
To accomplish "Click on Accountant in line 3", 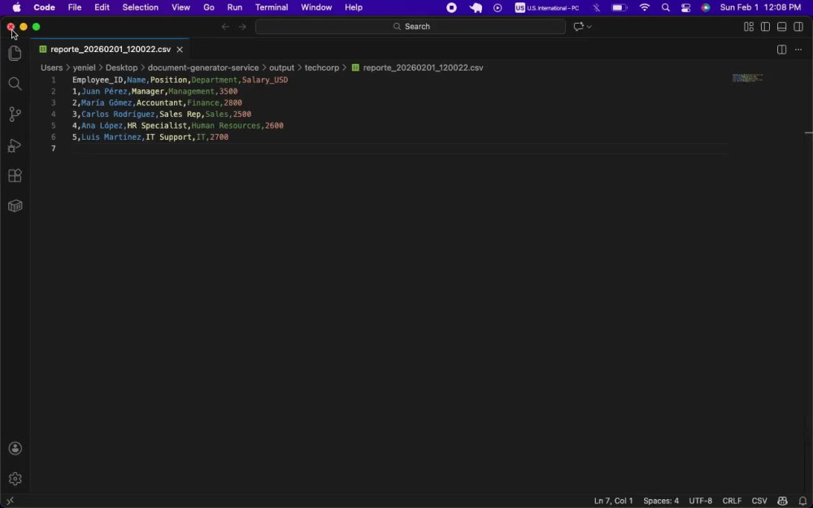I will 159,102.
